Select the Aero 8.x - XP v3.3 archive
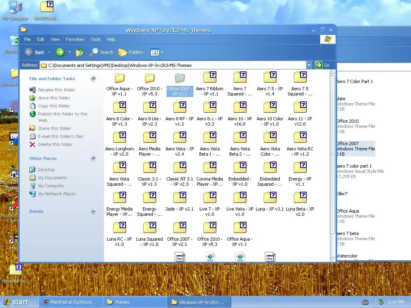 pos(210,114)
